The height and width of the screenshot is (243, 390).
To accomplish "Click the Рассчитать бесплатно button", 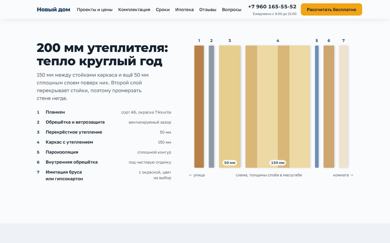I will (331, 9).
